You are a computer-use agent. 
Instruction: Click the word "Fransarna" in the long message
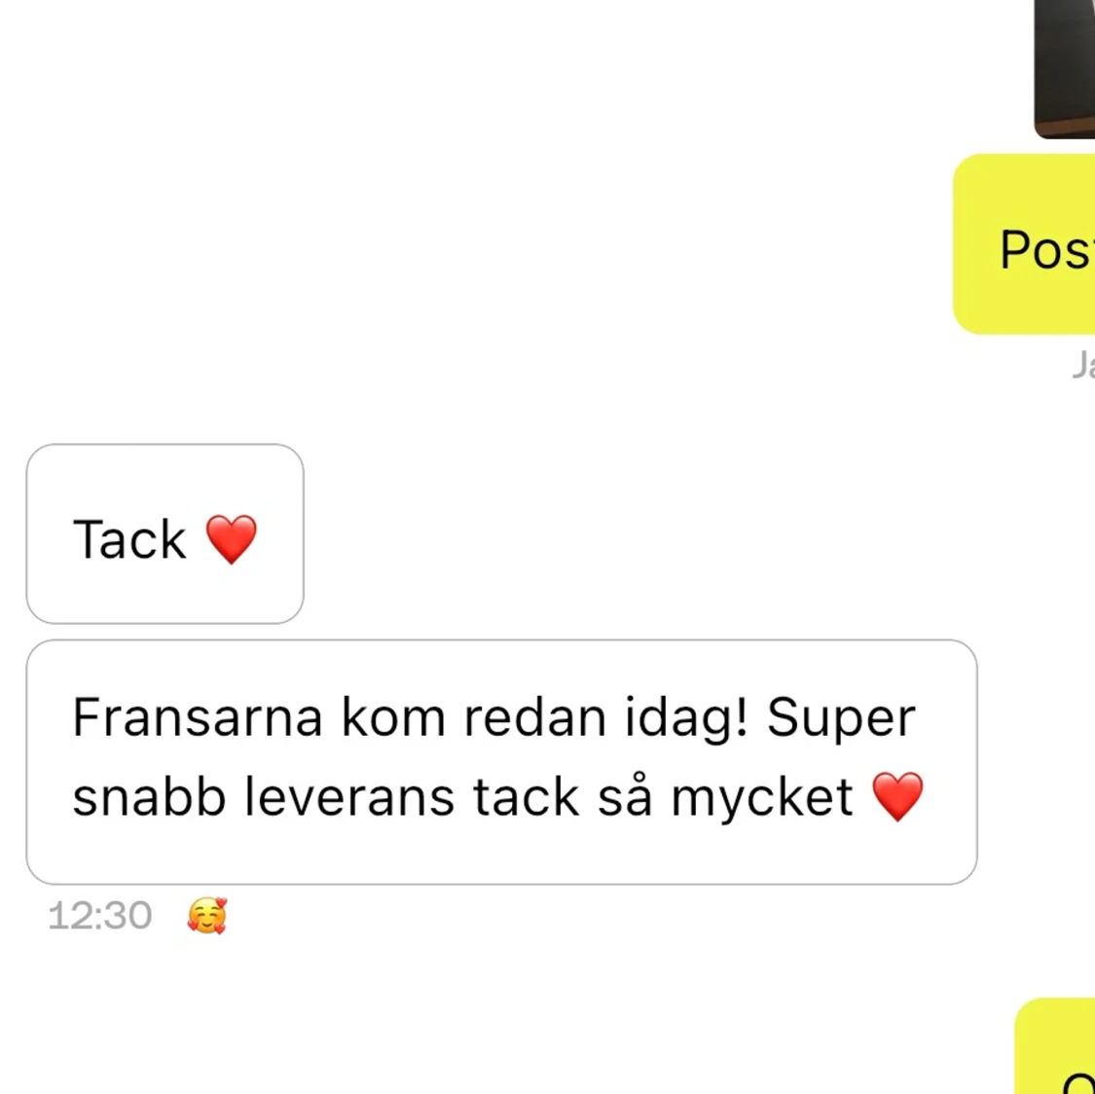pos(198,717)
